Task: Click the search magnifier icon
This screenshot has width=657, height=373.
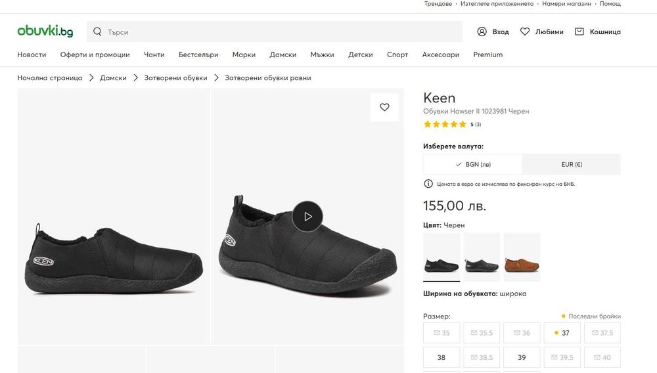Action: pyautogui.click(x=98, y=32)
